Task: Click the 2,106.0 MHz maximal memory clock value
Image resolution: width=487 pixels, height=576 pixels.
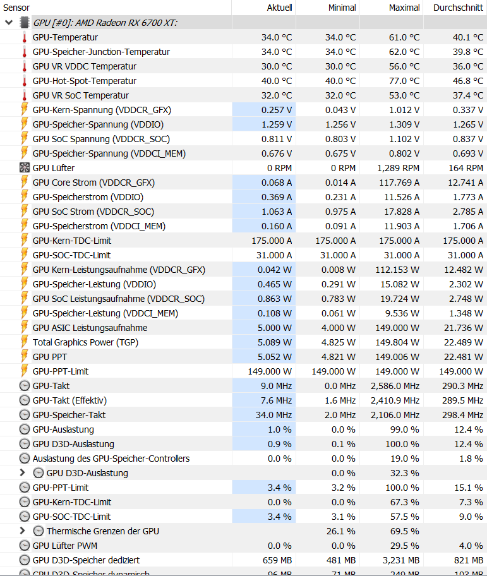Action: click(395, 415)
